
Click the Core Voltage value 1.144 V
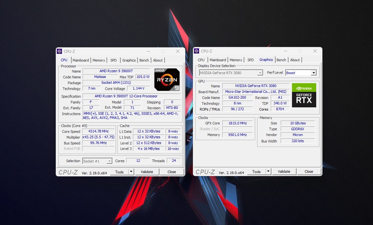139,88
